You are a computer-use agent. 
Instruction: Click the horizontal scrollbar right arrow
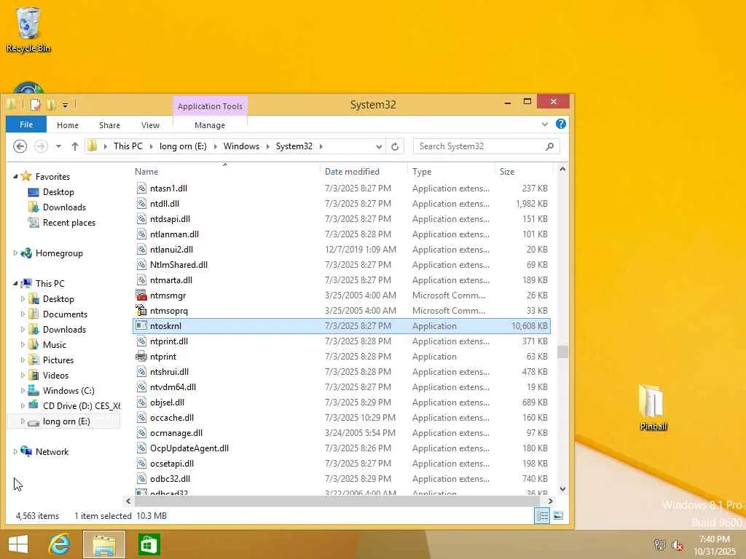[551, 501]
